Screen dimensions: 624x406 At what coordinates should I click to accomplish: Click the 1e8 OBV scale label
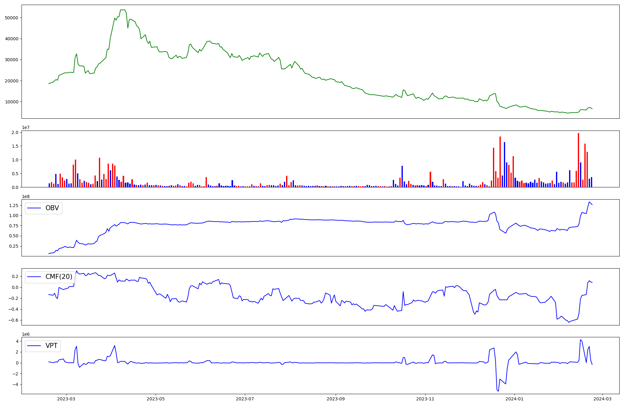(x=26, y=196)
